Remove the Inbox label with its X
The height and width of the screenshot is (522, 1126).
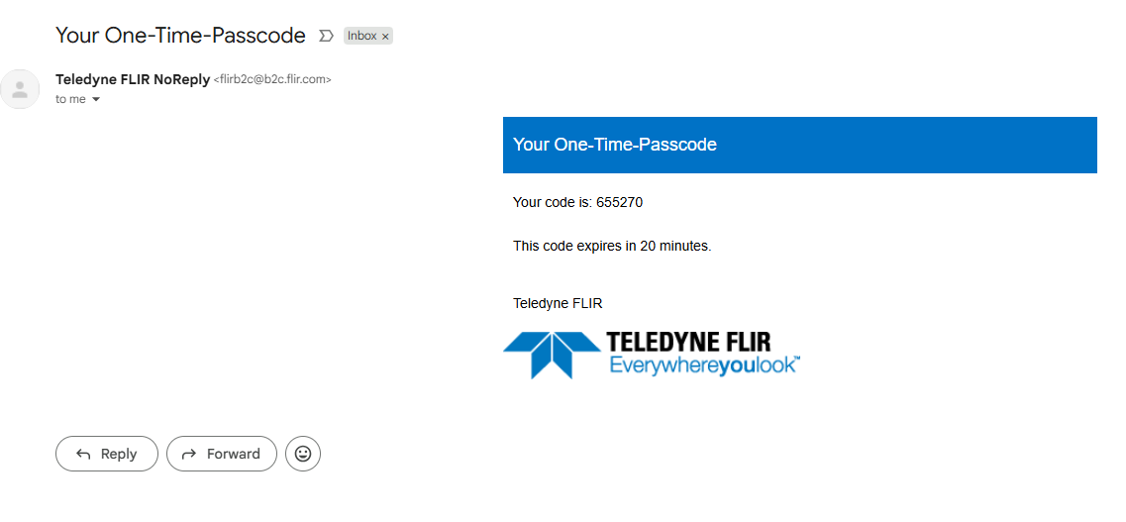tap(386, 36)
